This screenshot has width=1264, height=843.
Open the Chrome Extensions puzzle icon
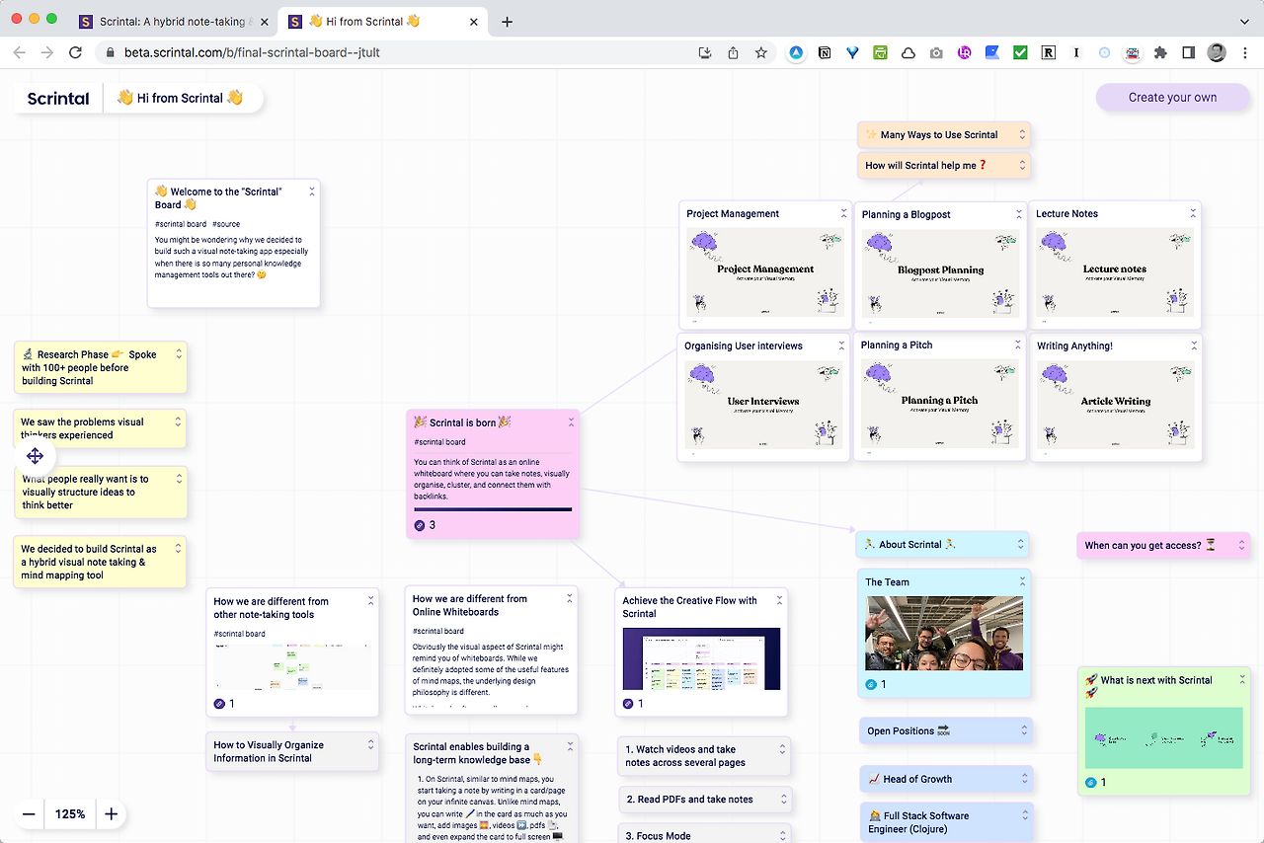click(x=1160, y=53)
